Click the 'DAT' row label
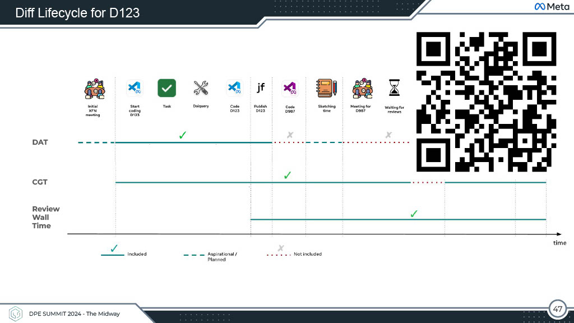 coord(40,142)
